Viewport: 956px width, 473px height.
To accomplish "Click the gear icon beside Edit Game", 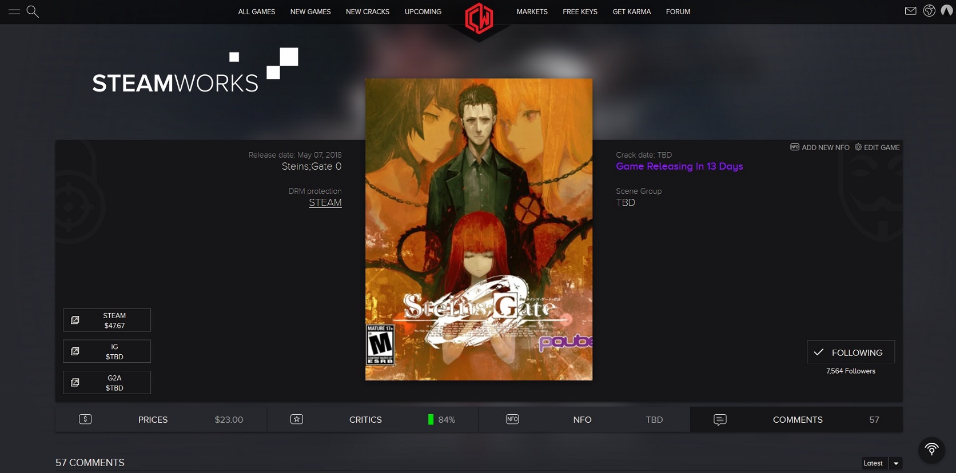I will [x=858, y=147].
